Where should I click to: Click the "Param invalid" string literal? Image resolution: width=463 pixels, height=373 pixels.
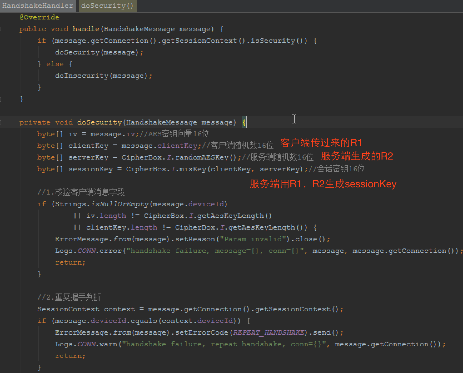pos(253,239)
